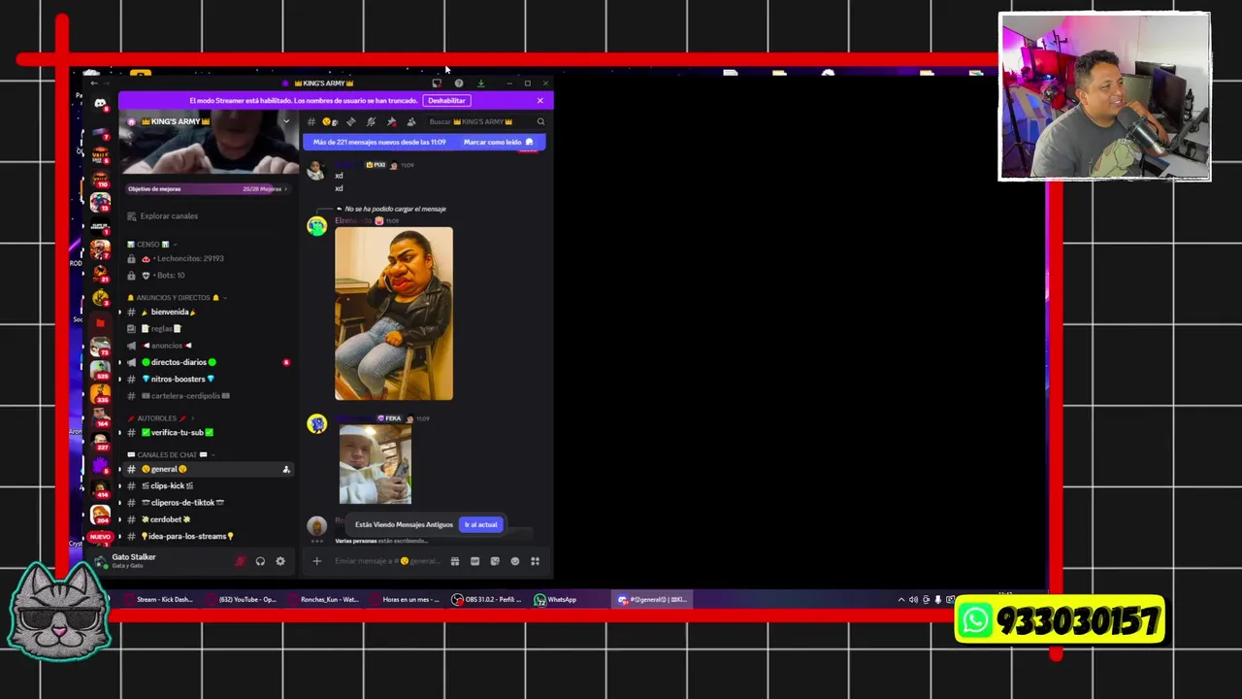Open the gift Nitro icon
1242x699 pixels.
[454, 561]
